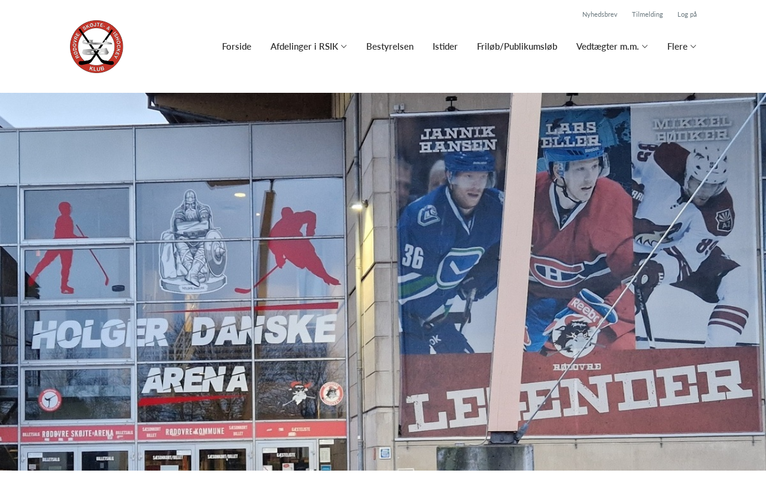The image size is (766, 479).
Task: Select the Istider navigation item
Action: (x=445, y=46)
